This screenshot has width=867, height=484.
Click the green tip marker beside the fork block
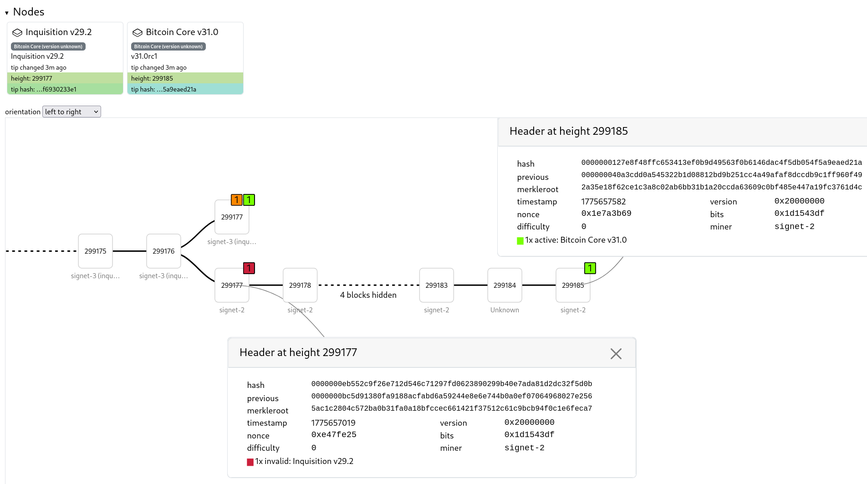tap(249, 199)
